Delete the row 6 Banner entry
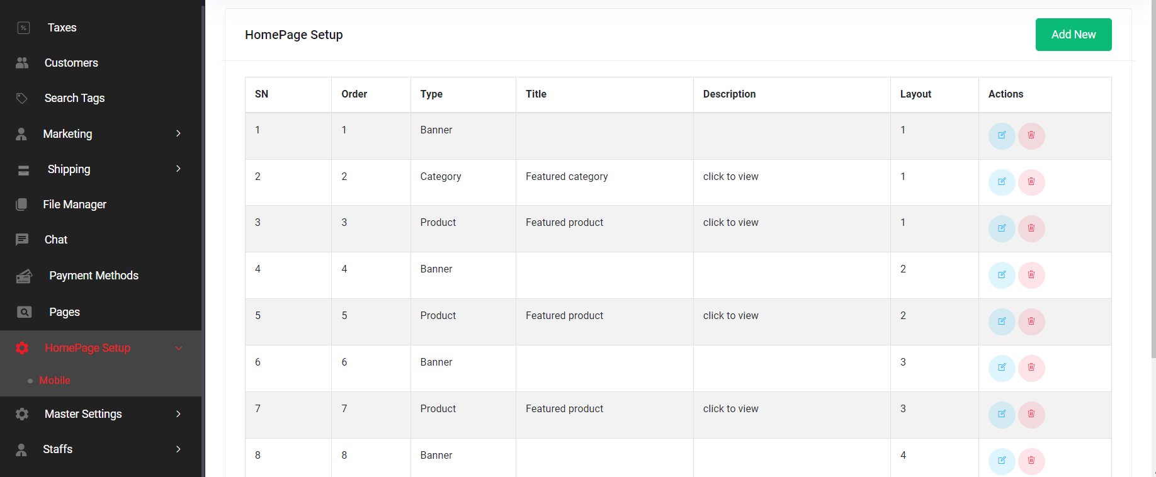This screenshot has height=477, width=1156. click(x=1031, y=368)
